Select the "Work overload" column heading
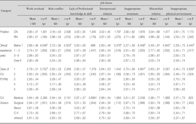The height and width of the screenshot is (124, 196). (x=35, y=9)
